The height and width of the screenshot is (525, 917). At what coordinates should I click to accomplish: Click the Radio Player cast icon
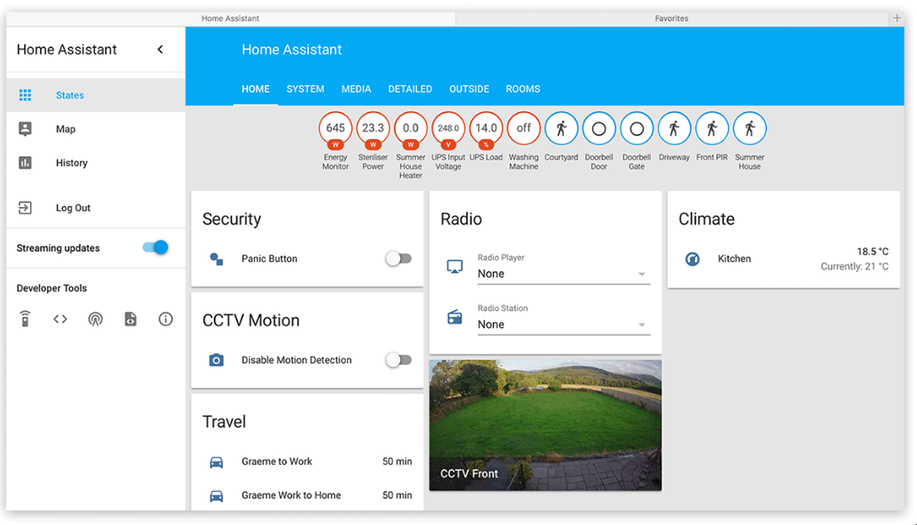[454, 266]
